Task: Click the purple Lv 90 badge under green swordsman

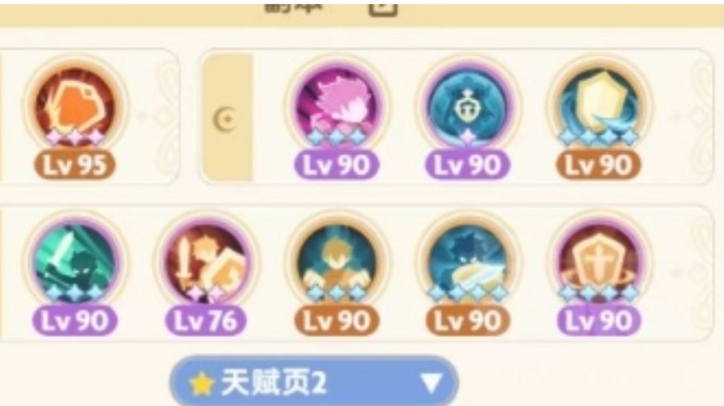Action: tap(75, 321)
